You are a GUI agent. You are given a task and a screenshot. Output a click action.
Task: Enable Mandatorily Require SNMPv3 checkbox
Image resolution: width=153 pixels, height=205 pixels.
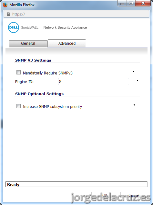(18, 73)
